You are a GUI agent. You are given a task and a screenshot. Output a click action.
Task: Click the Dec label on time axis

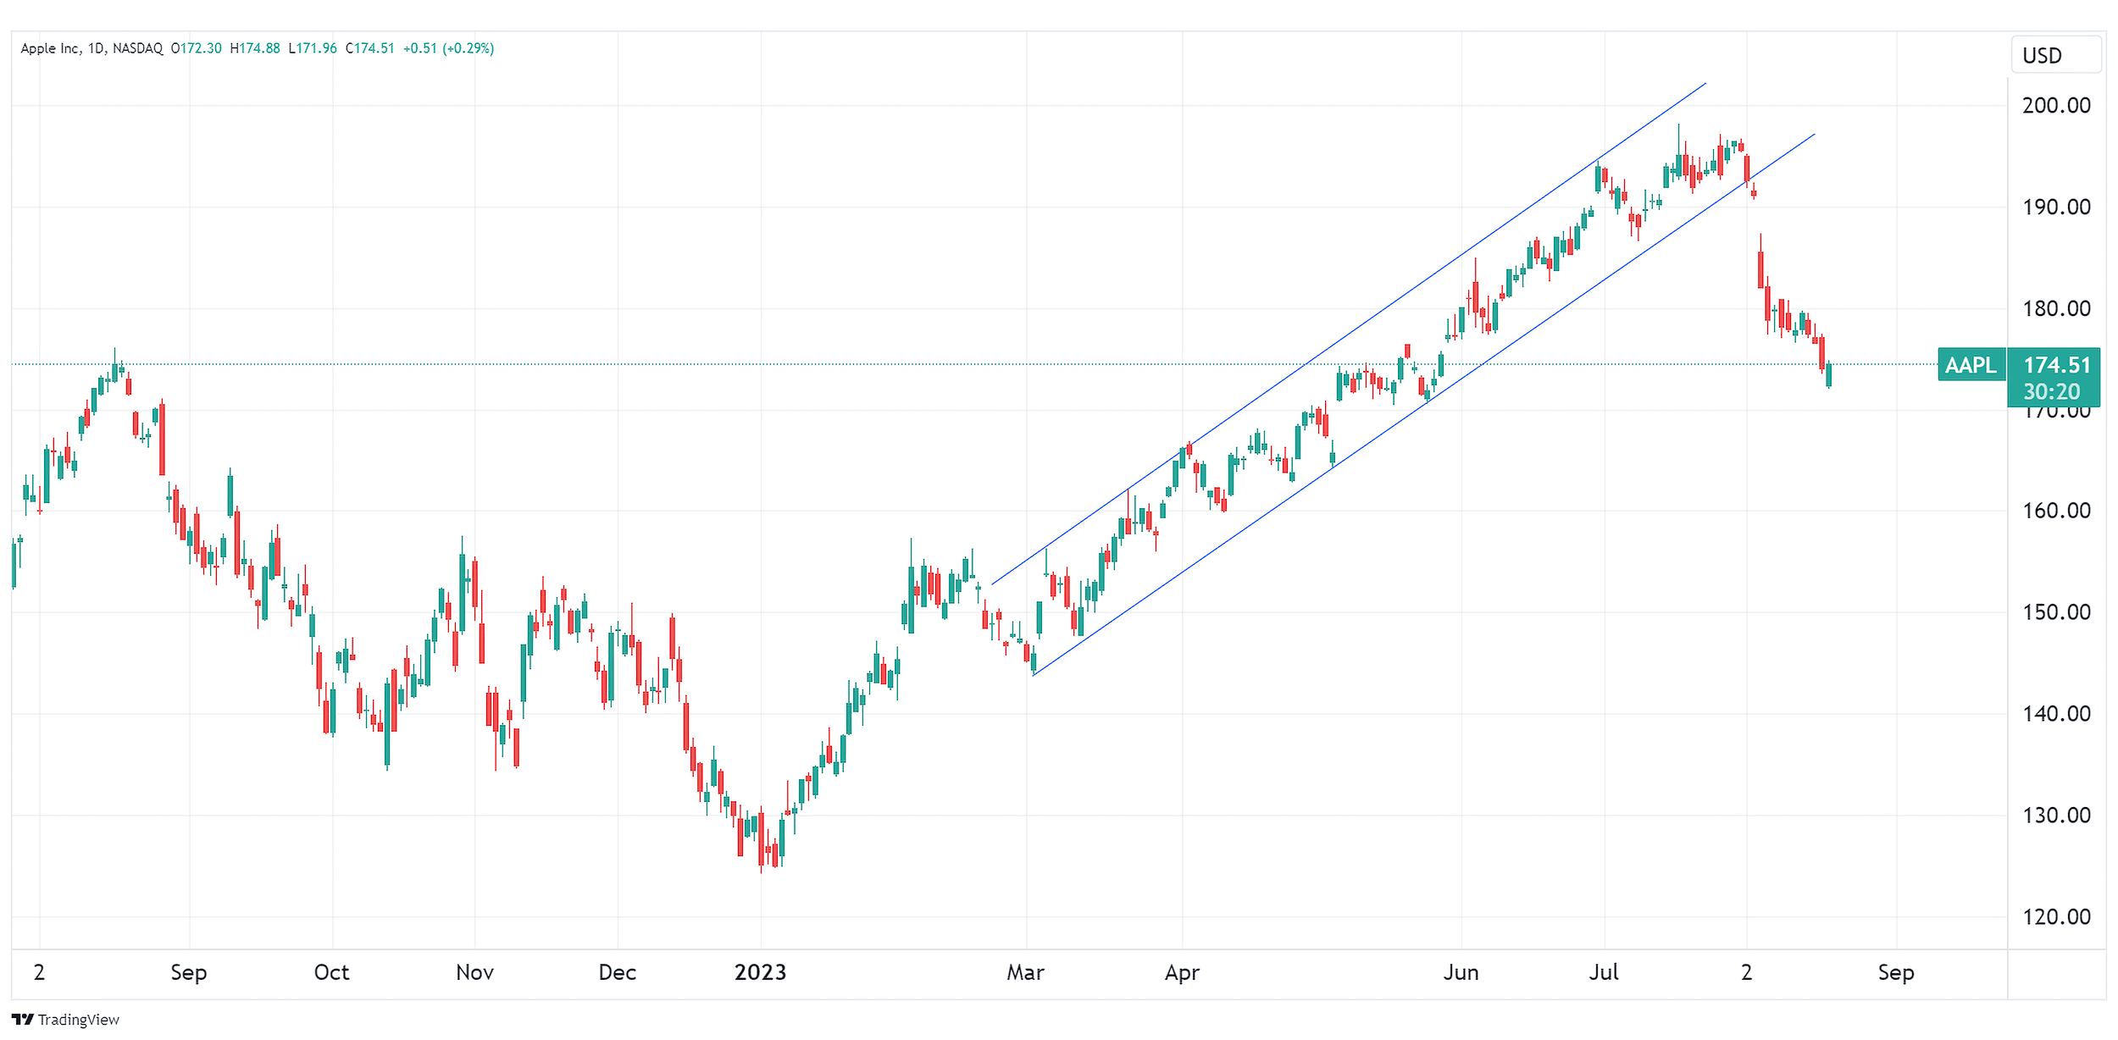click(x=617, y=972)
